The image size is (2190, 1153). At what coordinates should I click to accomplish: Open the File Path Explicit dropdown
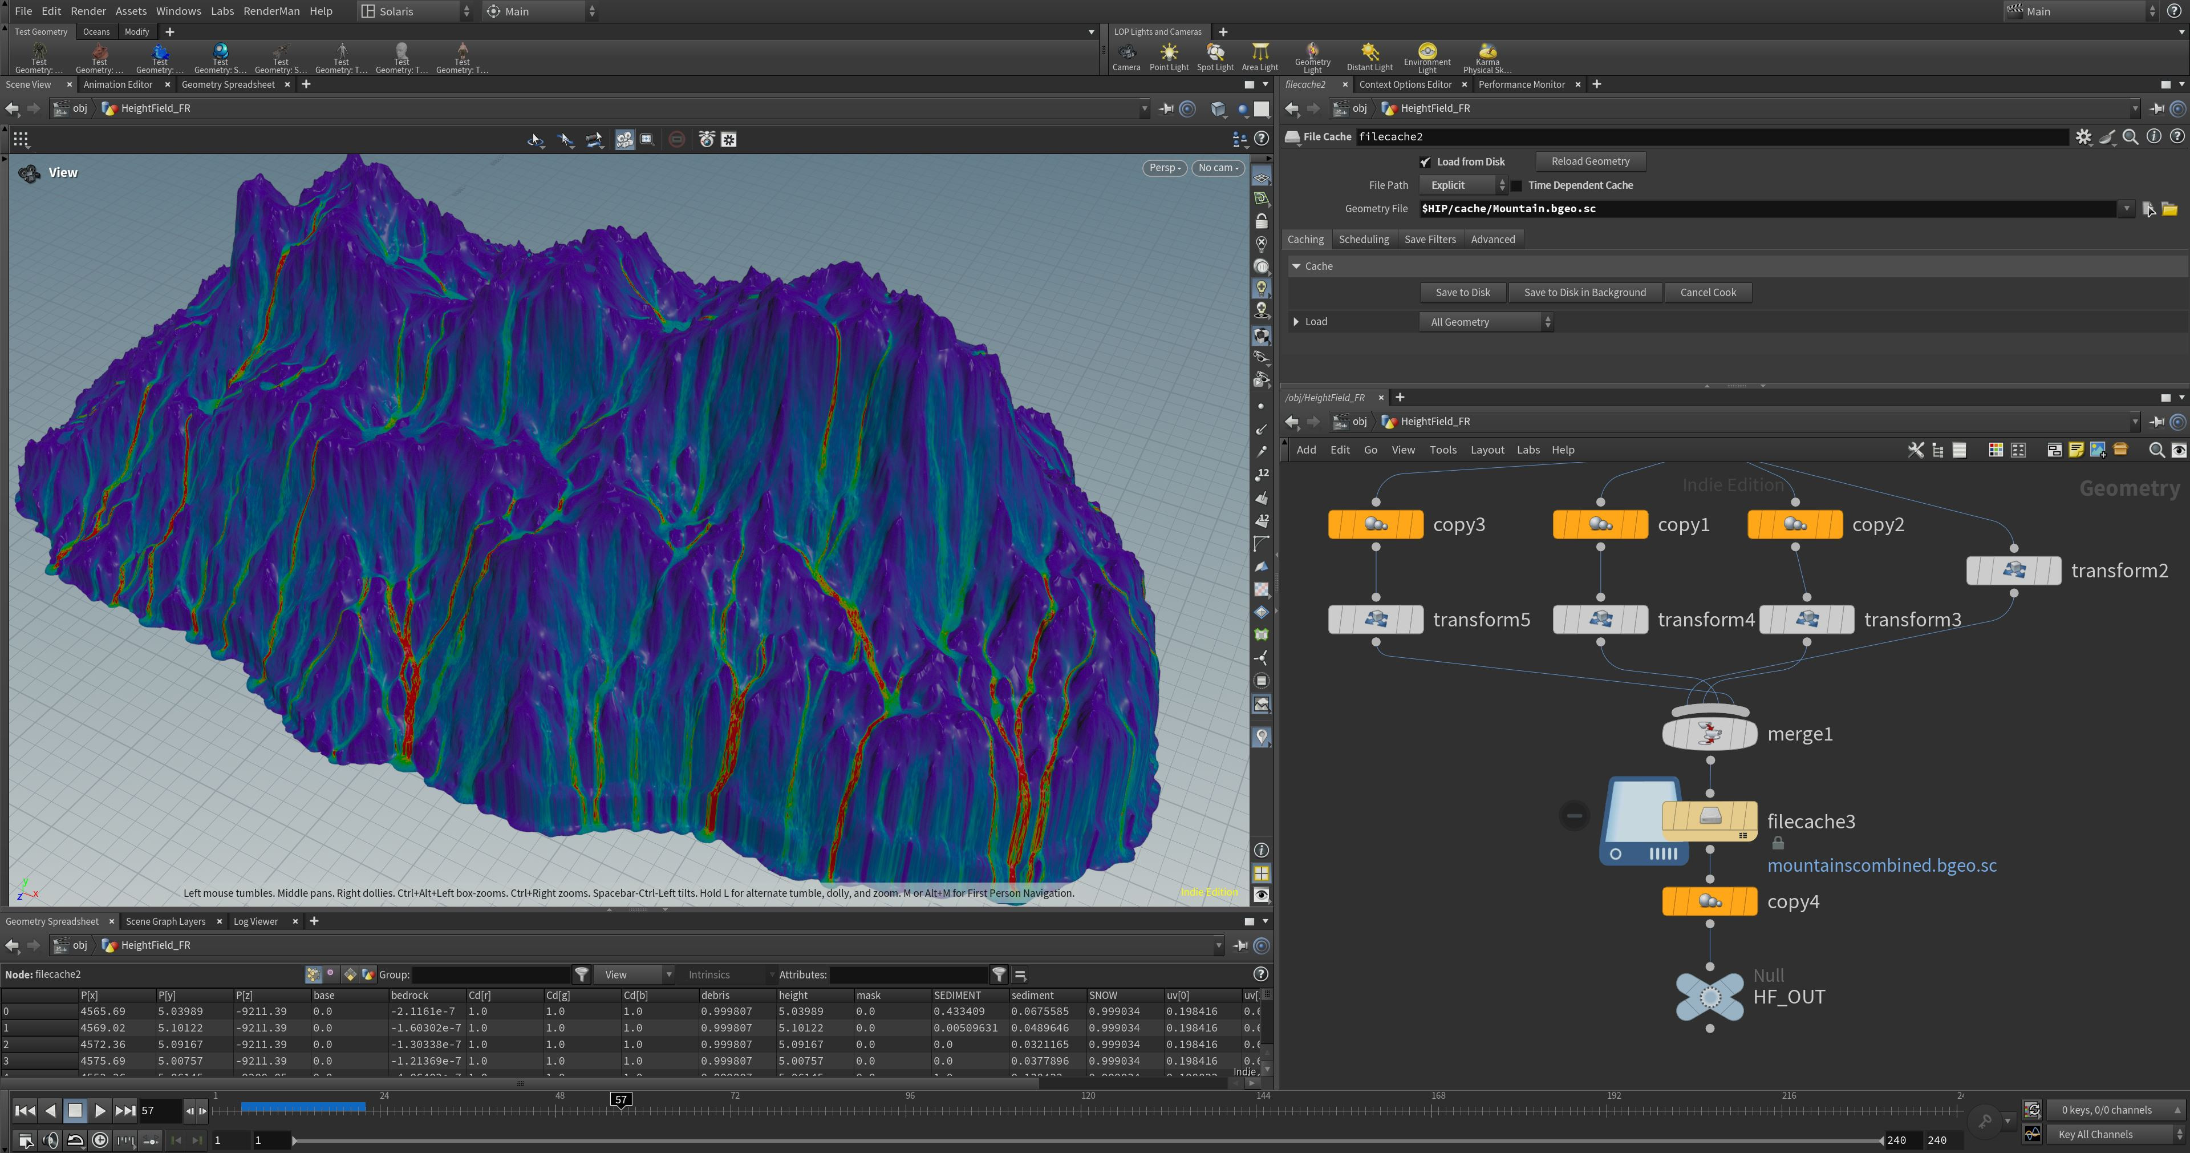point(1463,185)
